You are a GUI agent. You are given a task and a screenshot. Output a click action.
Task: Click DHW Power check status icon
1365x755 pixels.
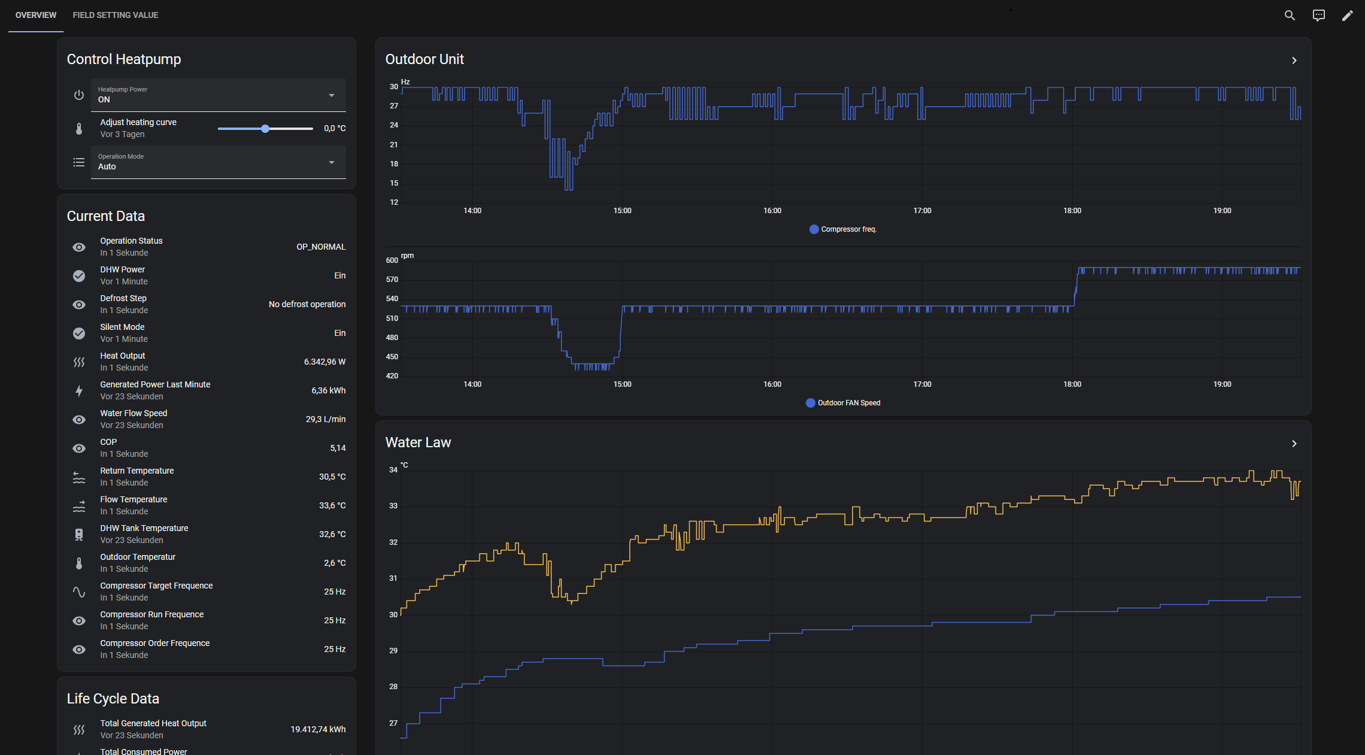click(79, 275)
